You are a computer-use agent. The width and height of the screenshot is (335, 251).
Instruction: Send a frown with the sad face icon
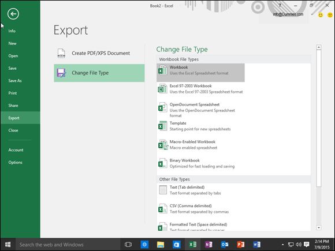tap(330, 15)
